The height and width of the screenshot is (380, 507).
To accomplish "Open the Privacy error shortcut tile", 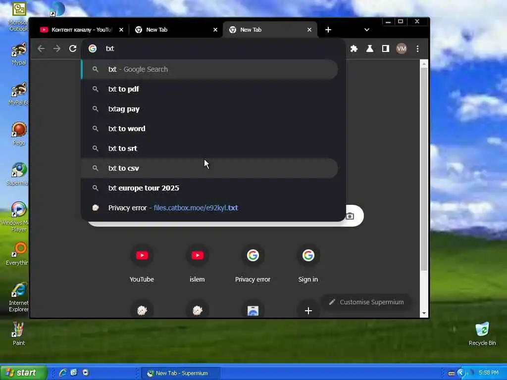I will [253, 263].
